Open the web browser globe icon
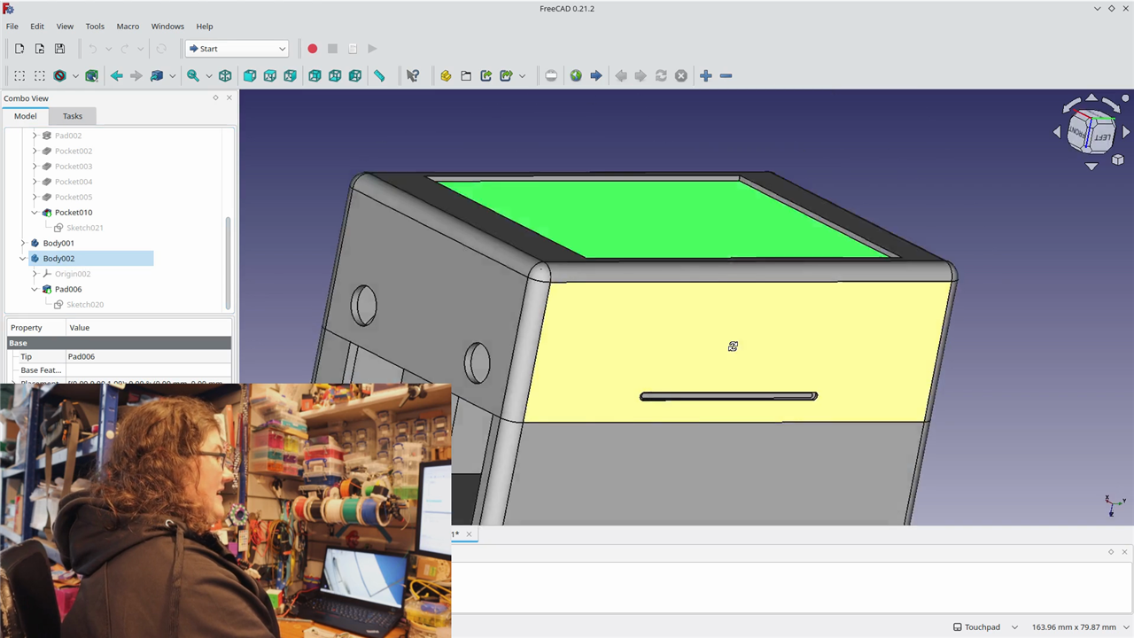Image resolution: width=1134 pixels, height=638 pixels. point(576,76)
